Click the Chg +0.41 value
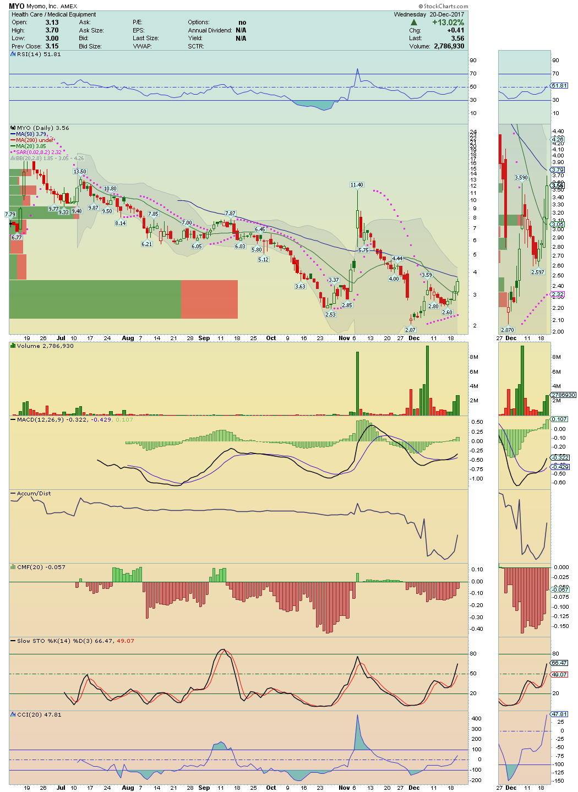578x792 pixels. (456, 30)
